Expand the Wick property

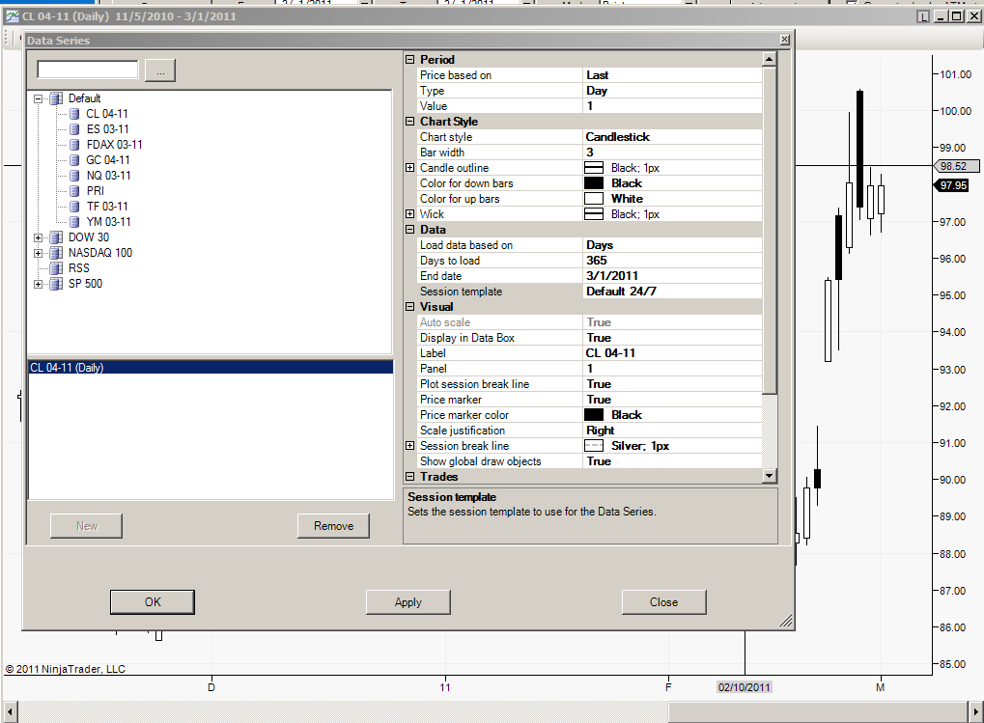pyautogui.click(x=409, y=214)
